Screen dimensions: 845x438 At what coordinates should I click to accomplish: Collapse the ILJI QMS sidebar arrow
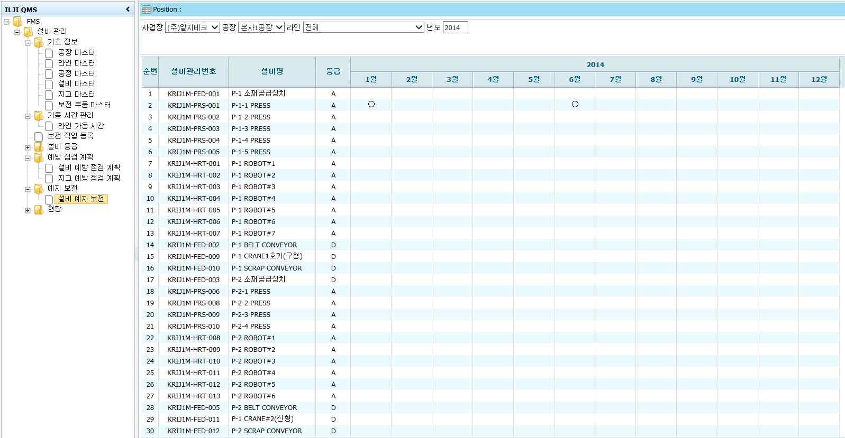point(128,9)
